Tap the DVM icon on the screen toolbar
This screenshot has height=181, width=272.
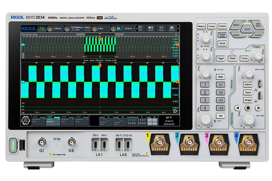[x=140, y=29]
